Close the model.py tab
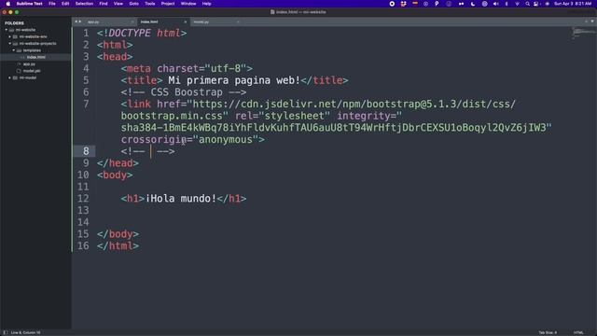Image resolution: width=597 pixels, height=336 pixels. click(239, 22)
